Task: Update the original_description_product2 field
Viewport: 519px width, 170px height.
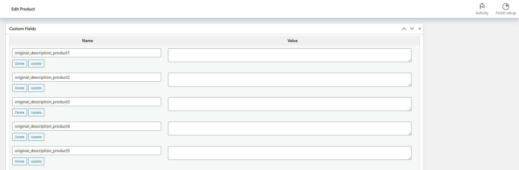Action: coord(36,88)
